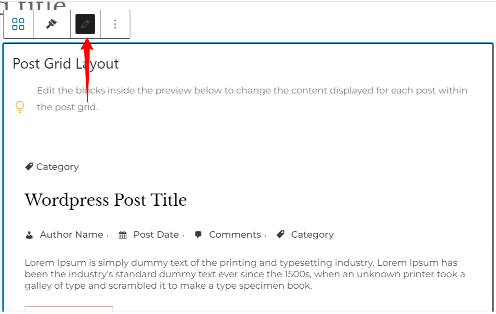496x314 pixels.
Task: Click the tag icon in the meta row
Action: 281,235
